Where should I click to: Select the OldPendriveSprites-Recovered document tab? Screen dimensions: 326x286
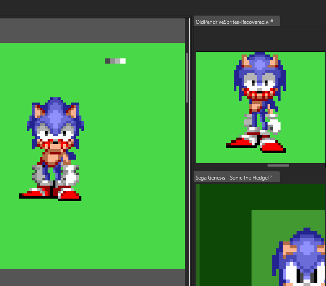(x=237, y=21)
